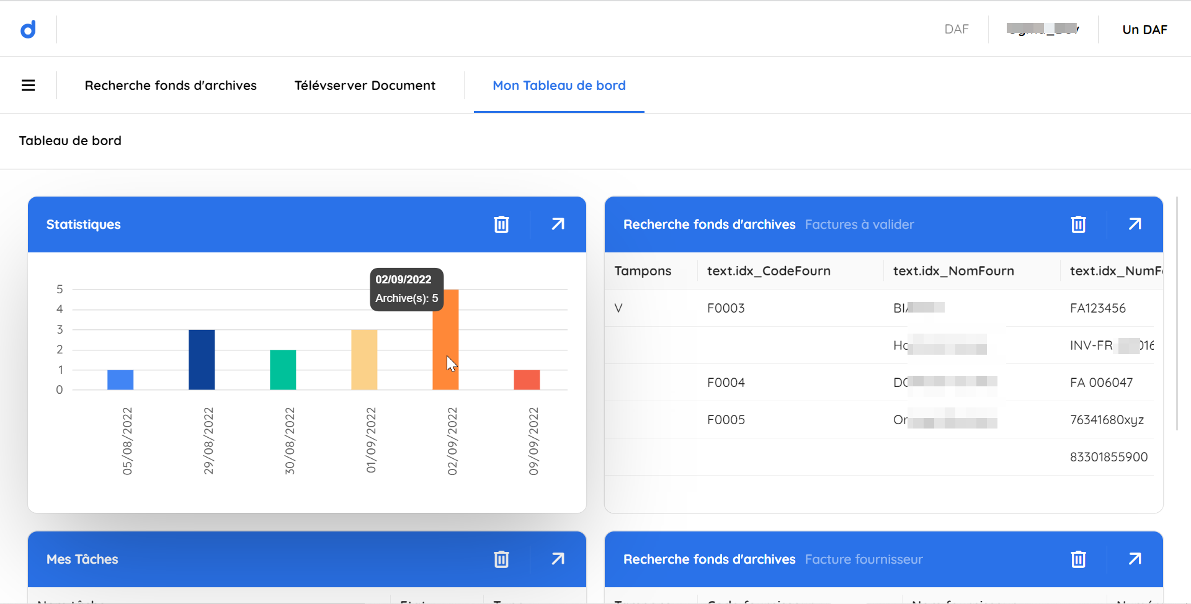Open the hamburger navigation menu
Image resolution: width=1191 pixels, height=604 pixels.
(28, 86)
